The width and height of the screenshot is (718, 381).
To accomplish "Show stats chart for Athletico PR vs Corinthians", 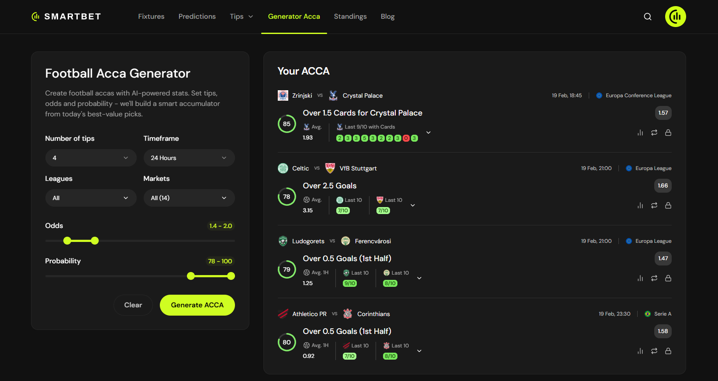I will coord(640,351).
